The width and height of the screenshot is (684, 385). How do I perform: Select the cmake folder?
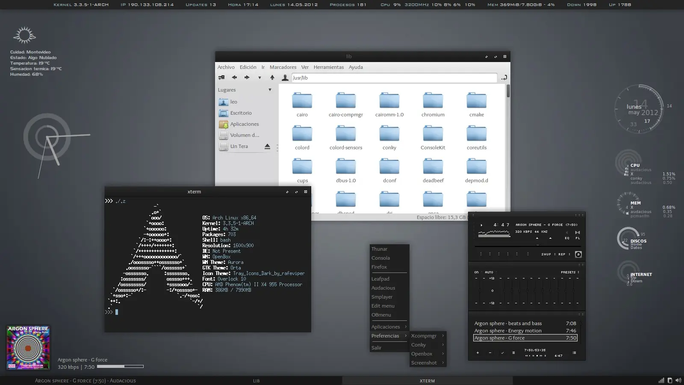(x=477, y=104)
